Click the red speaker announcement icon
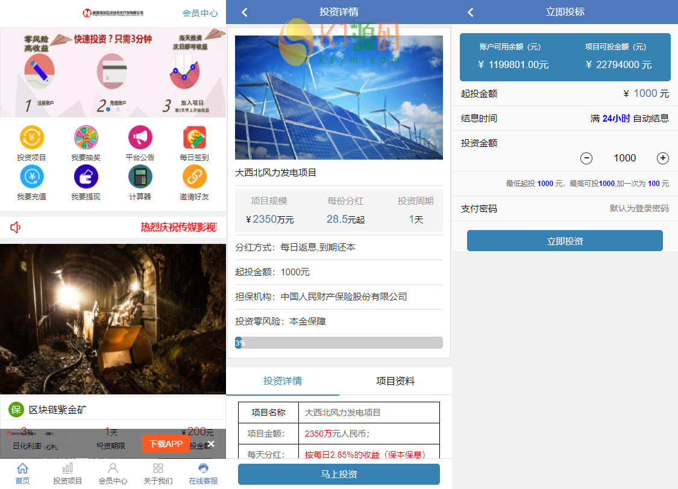This screenshot has width=678, height=489. pyautogui.click(x=16, y=227)
